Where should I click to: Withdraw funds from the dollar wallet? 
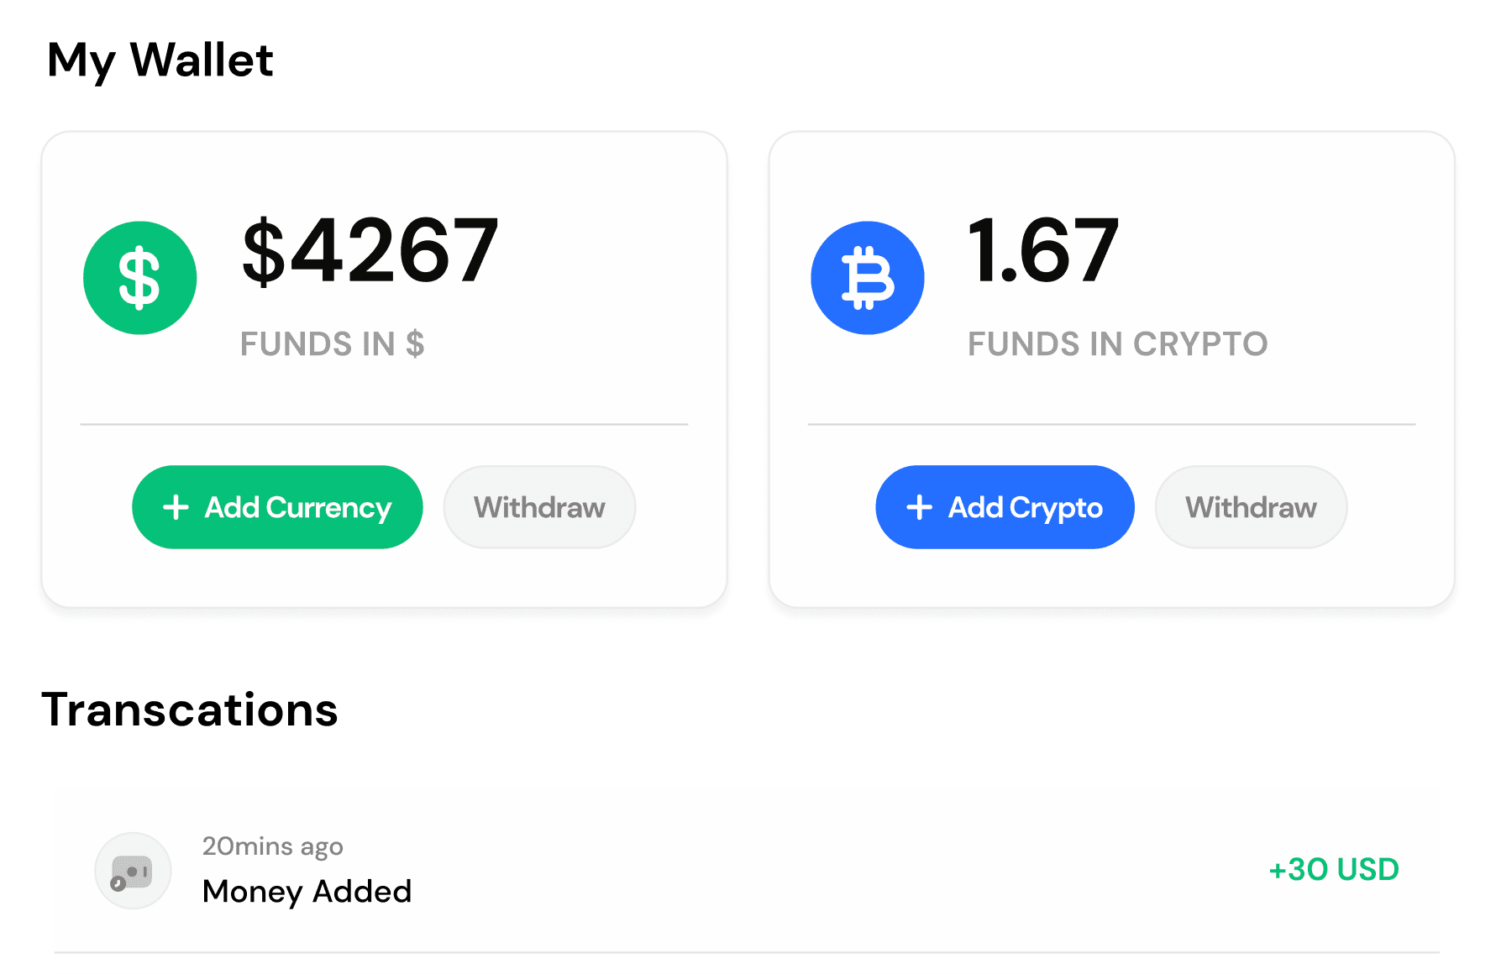click(539, 507)
